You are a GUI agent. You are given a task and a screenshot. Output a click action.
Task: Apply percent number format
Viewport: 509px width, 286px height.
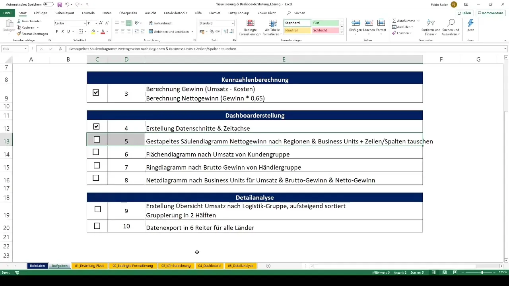point(212,31)
